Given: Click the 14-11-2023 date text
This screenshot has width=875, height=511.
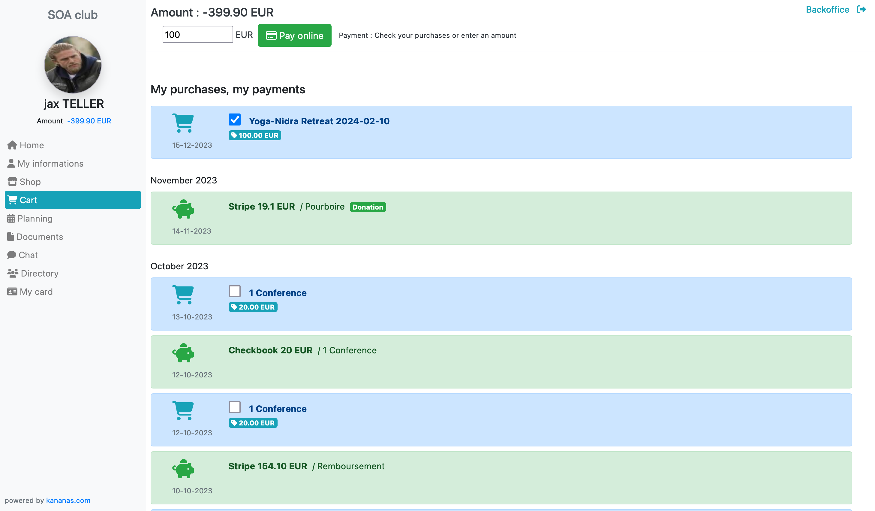Looking at the screenshot, I should click(x=192, y=231).
